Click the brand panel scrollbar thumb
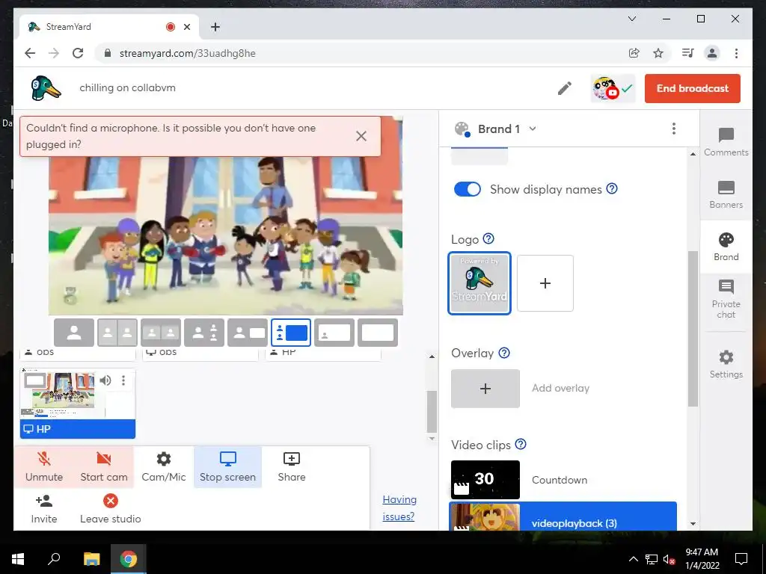Screen dimensions: 766x574 pyautogui.click(x=693, y=329)
